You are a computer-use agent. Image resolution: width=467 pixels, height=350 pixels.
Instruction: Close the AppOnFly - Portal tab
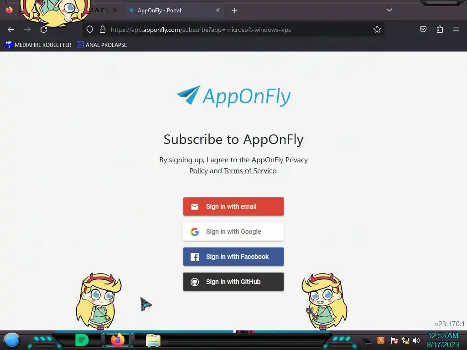pos(218,10)
